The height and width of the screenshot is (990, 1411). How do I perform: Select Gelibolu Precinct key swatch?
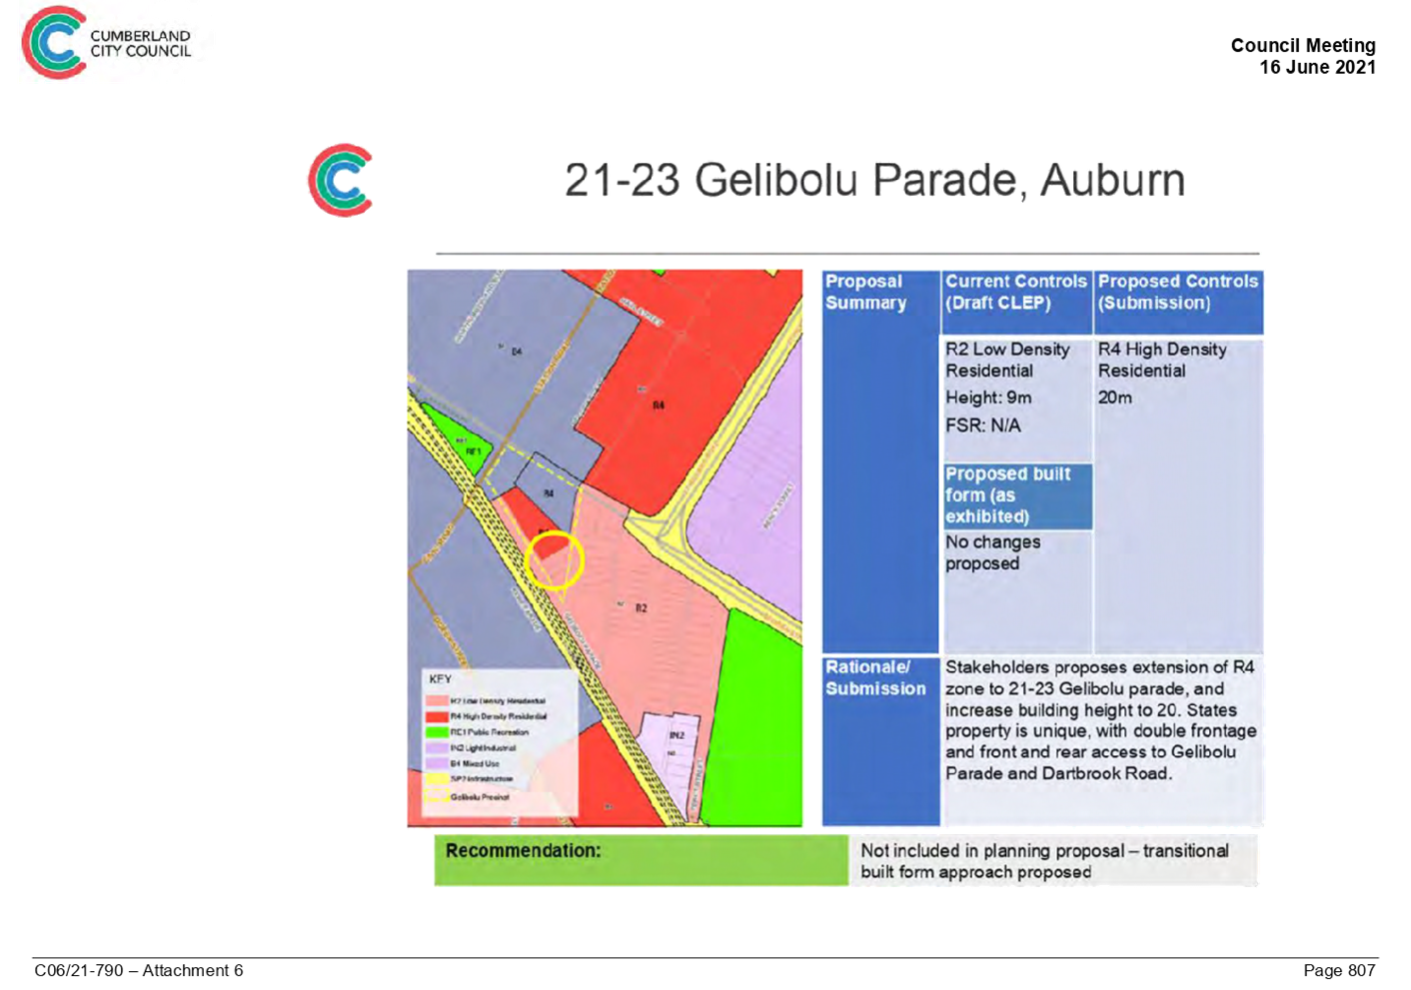[437, 796]
